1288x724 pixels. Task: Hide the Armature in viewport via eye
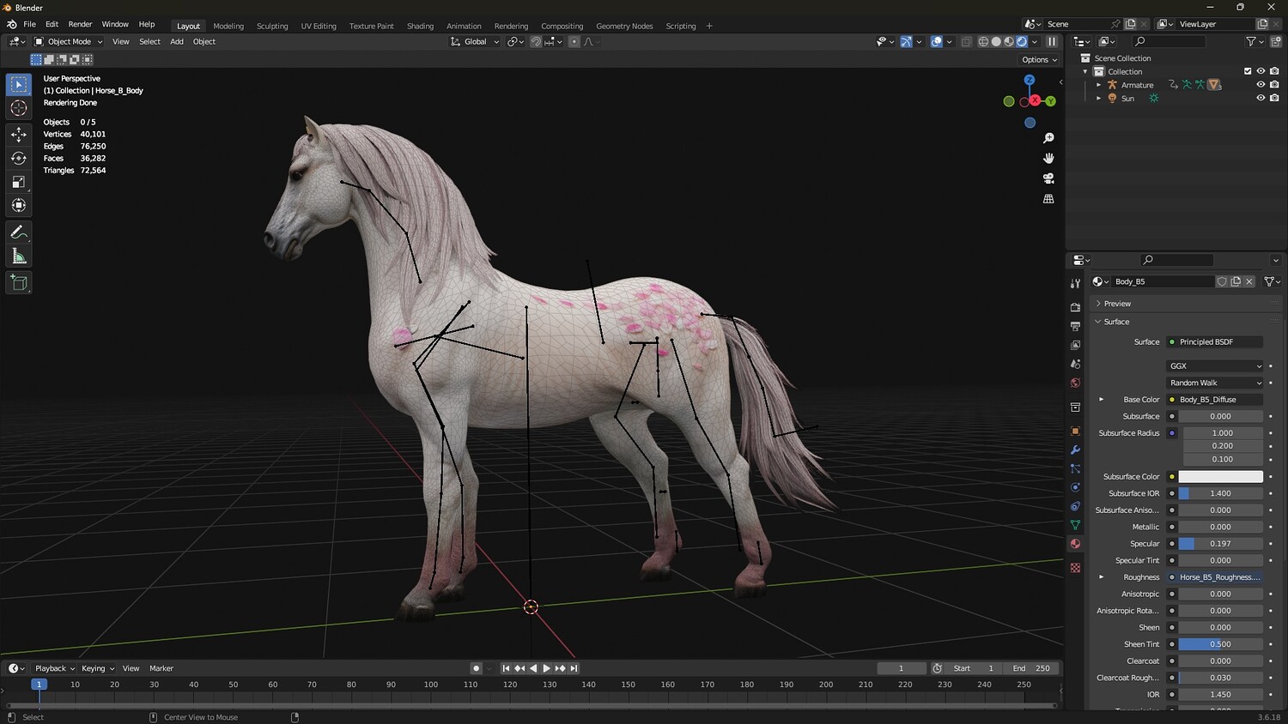pyautogui.click(x=1261, y=85)
